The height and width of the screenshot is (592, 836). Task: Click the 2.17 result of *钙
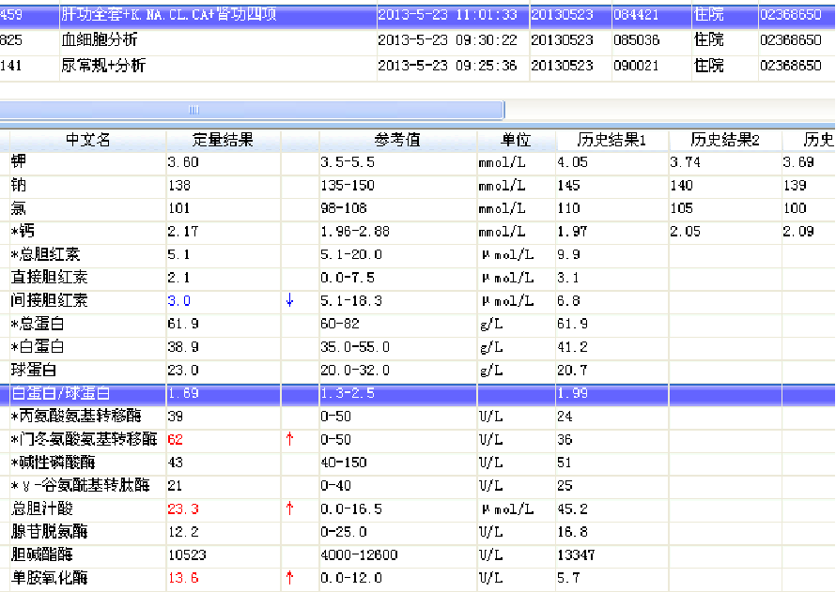pyautogui.click(x=183, y=232)
